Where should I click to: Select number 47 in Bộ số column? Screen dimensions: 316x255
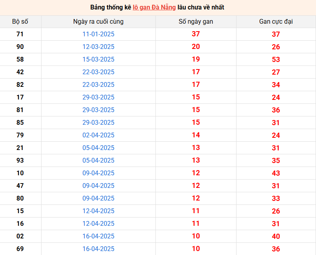(20, 186)
